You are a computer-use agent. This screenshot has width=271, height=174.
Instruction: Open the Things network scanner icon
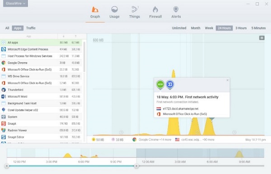[x=135, y=9]
